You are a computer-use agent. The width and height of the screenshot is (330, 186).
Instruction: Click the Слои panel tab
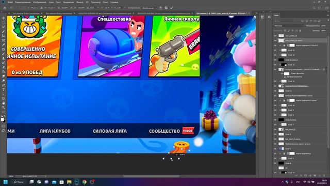tap(276, 15)
